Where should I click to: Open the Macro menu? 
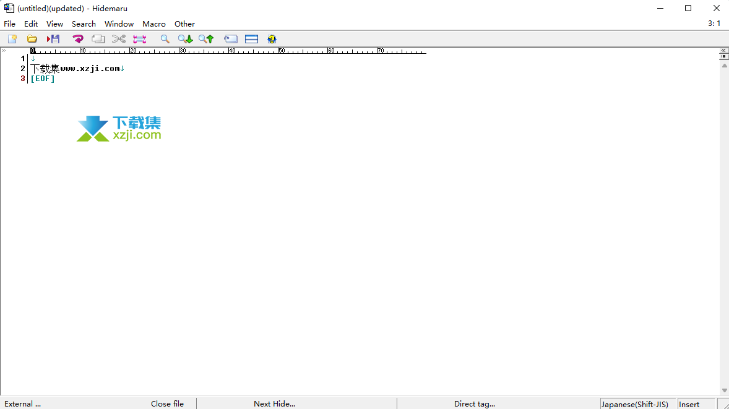(x=154, y=24)
